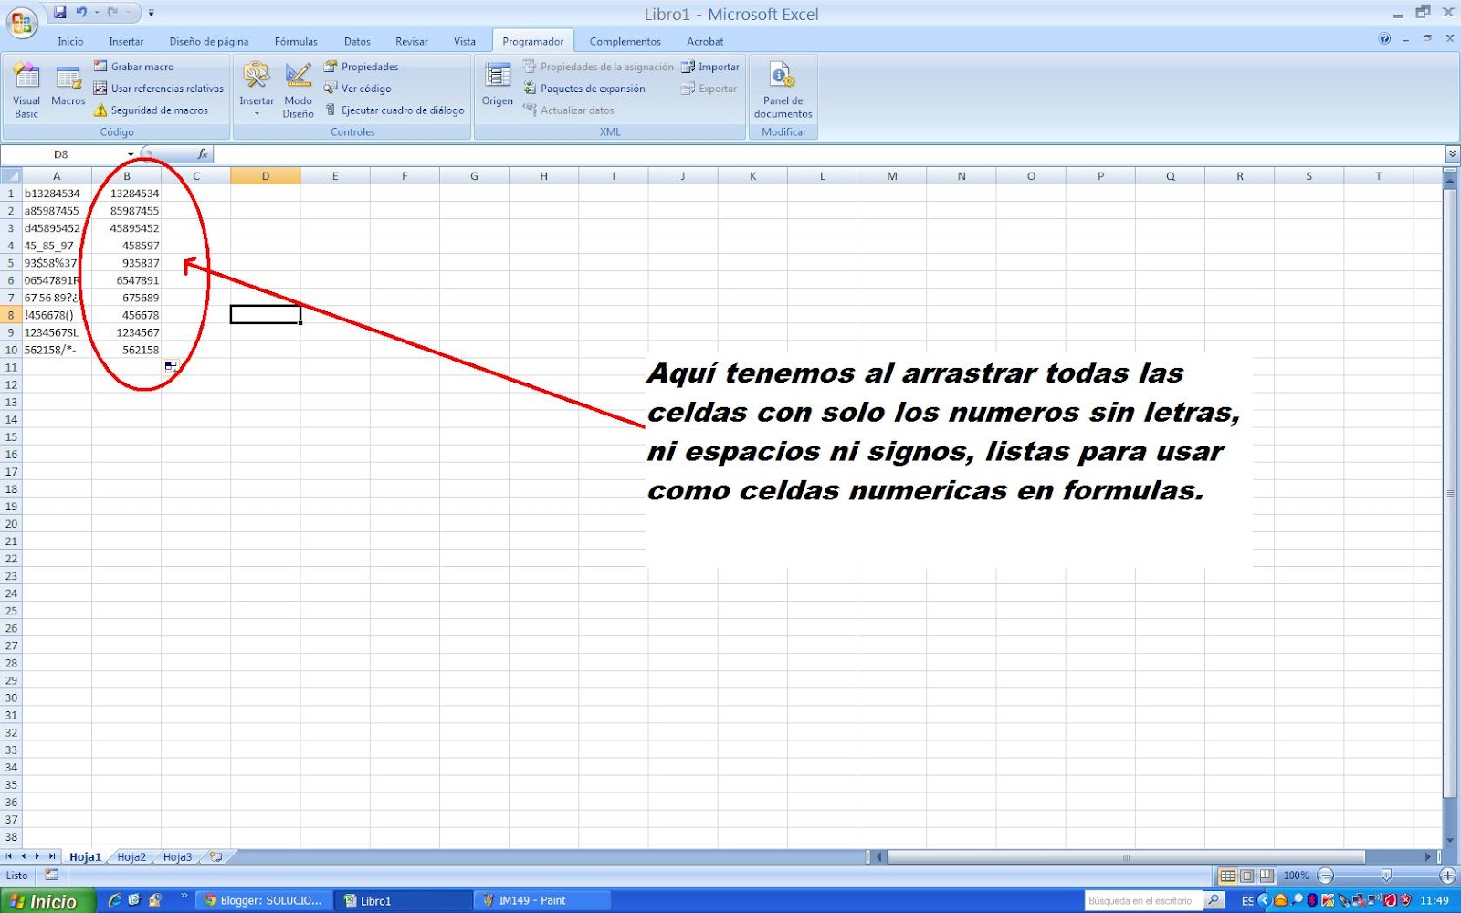
Task: Open control Propiedades
Action: 361,67
